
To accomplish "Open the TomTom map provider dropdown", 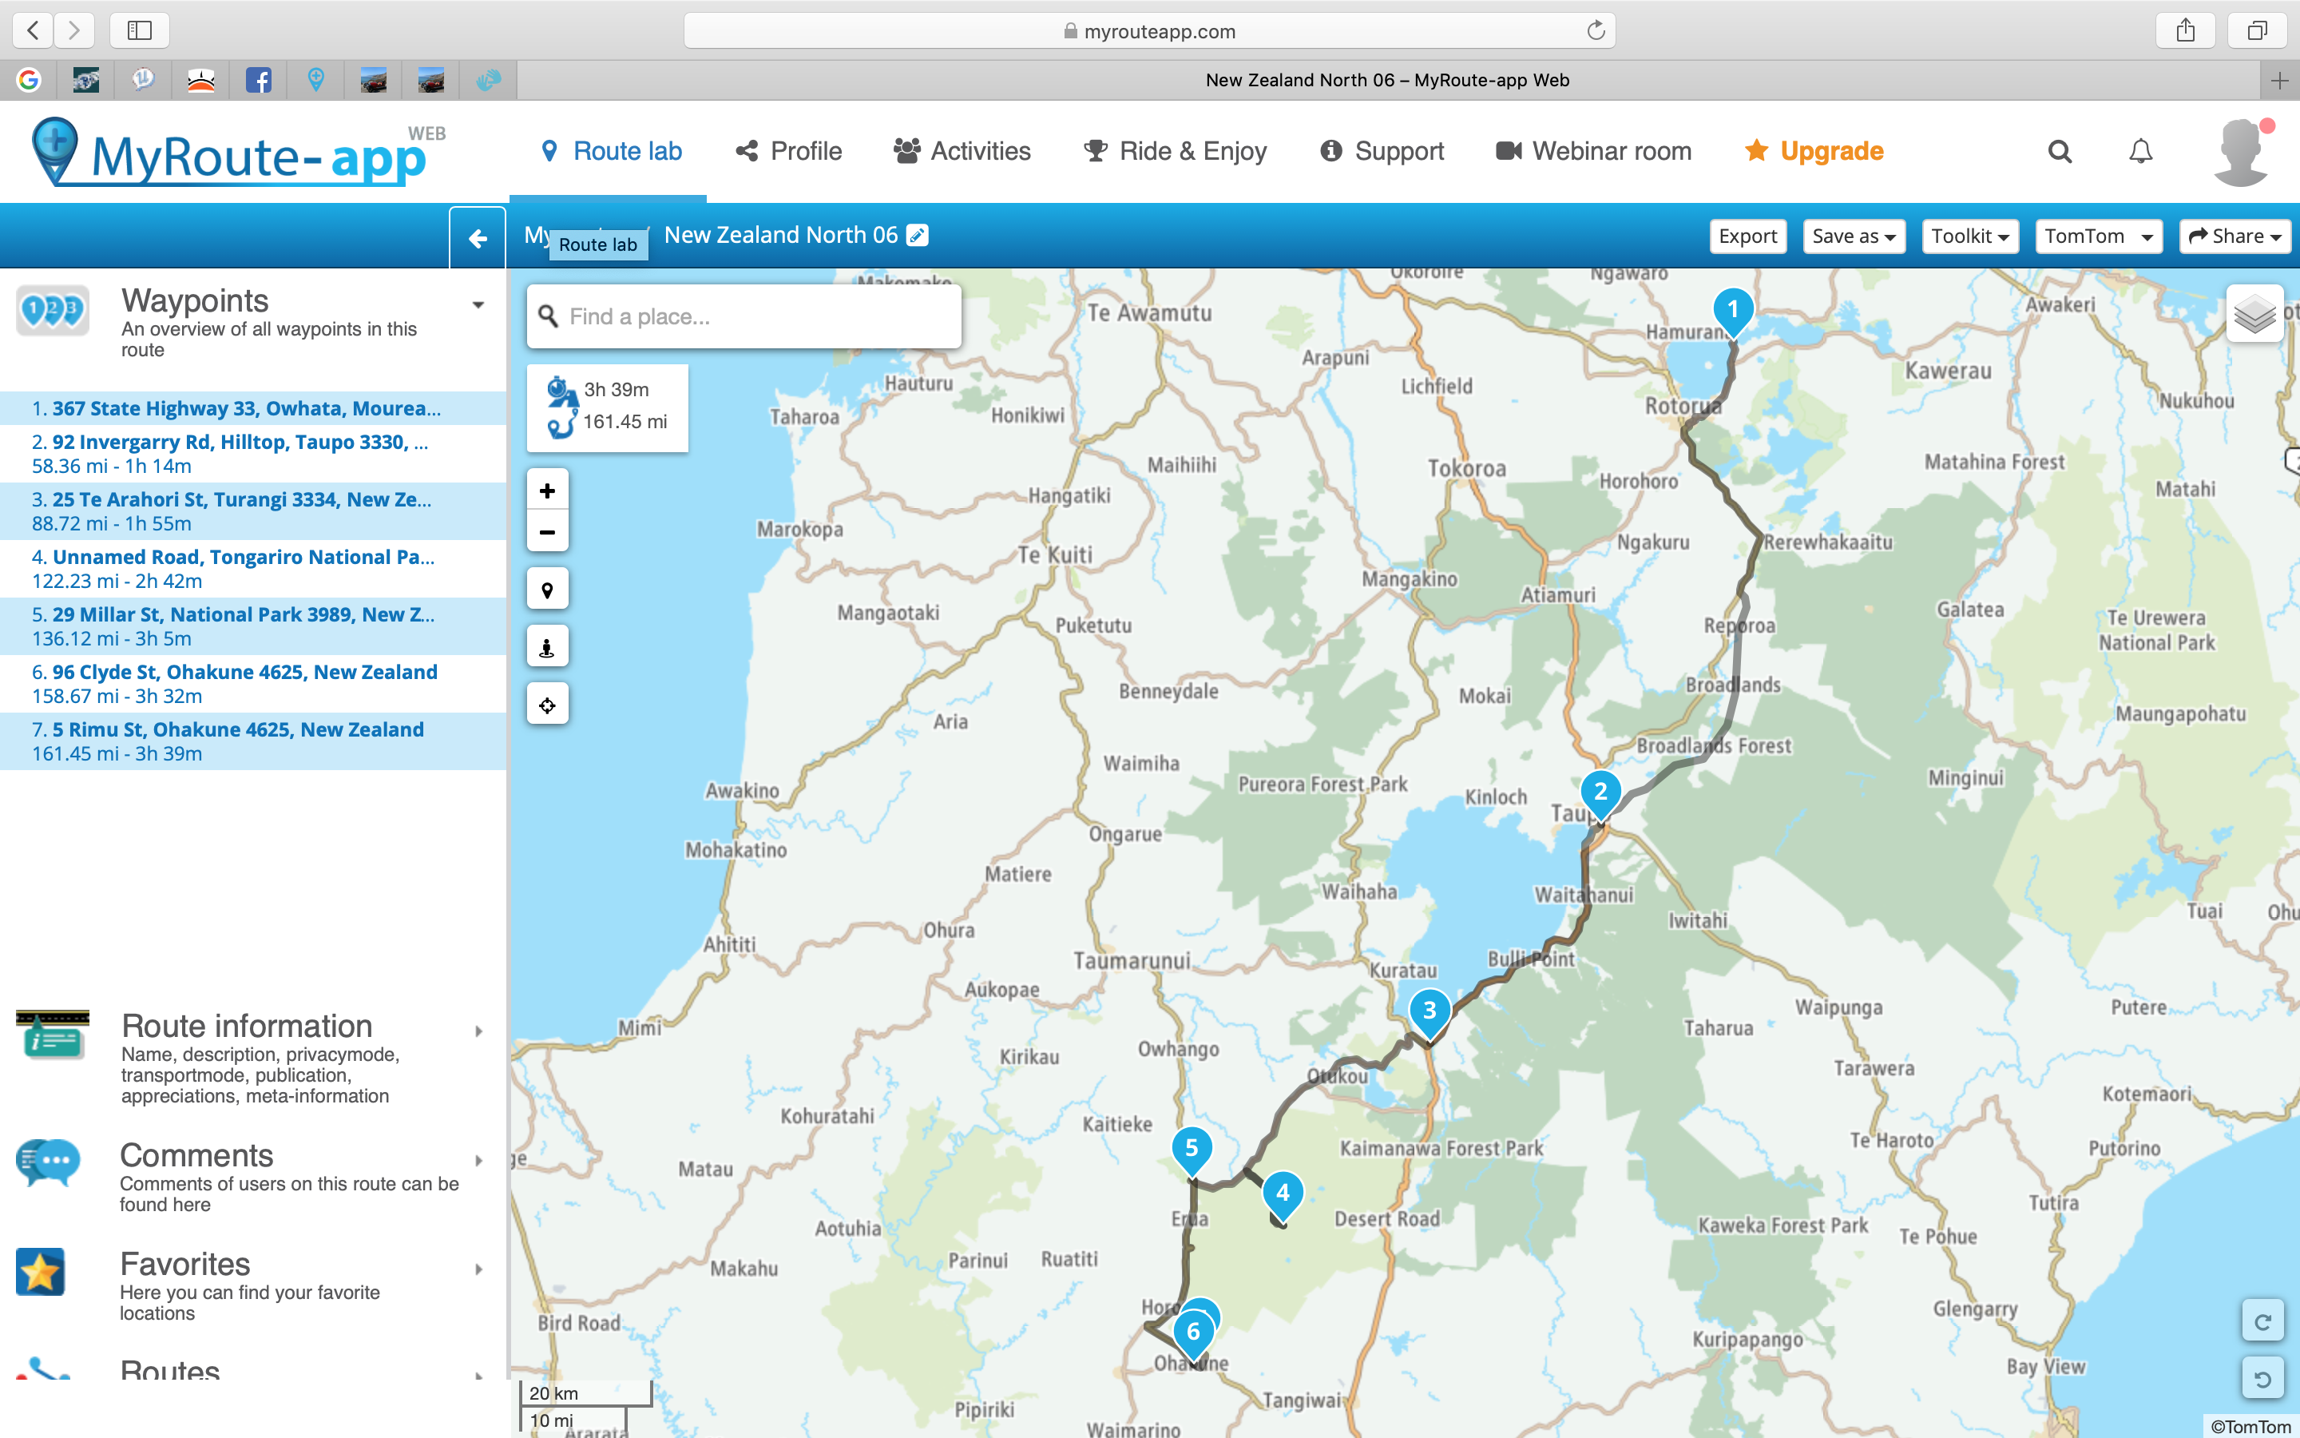I will coord(2098,236).
